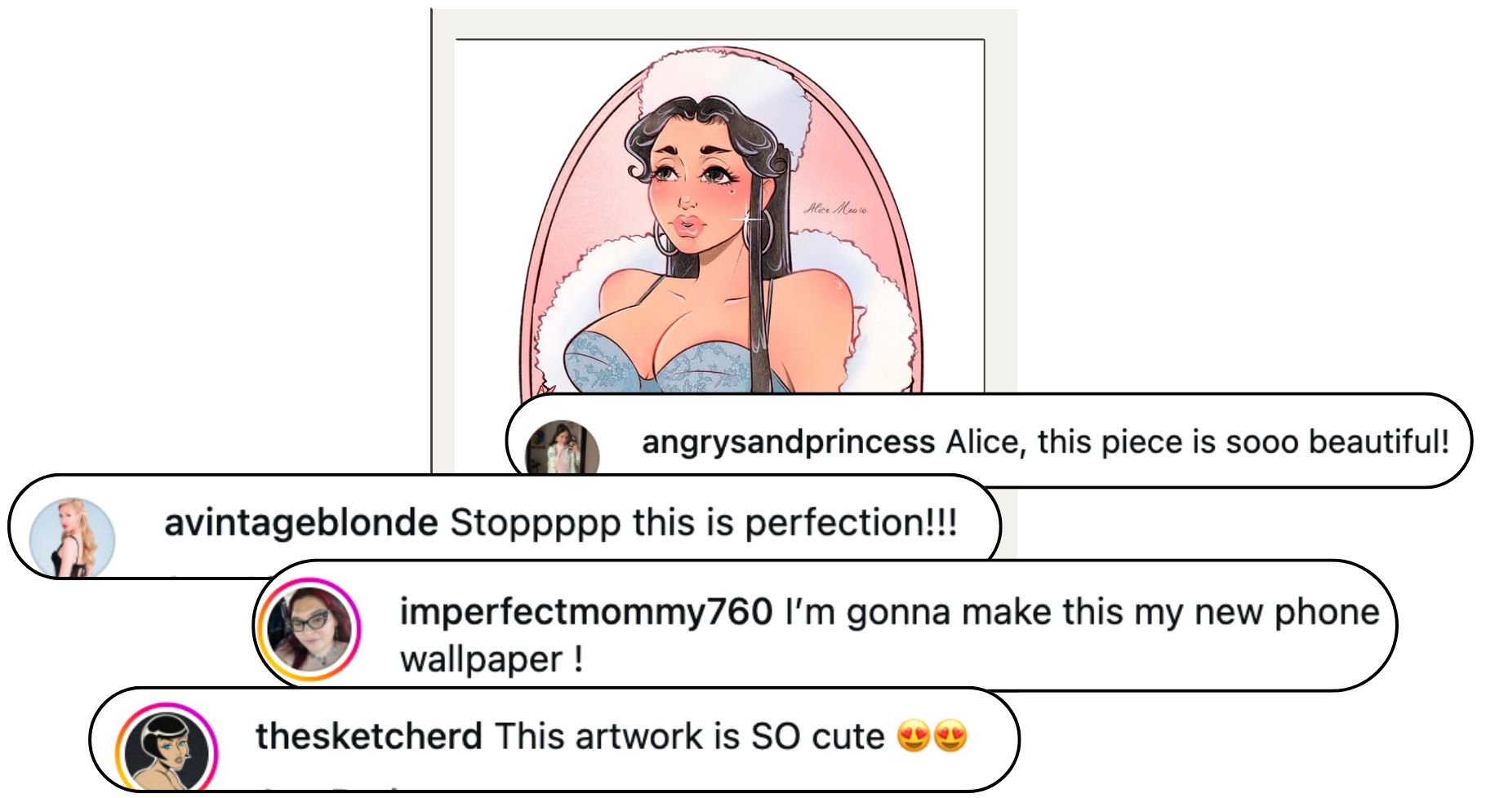Click the heart-eyes emoji pair
Viewport: 1486px width, 798px height.
click(932, 737)
